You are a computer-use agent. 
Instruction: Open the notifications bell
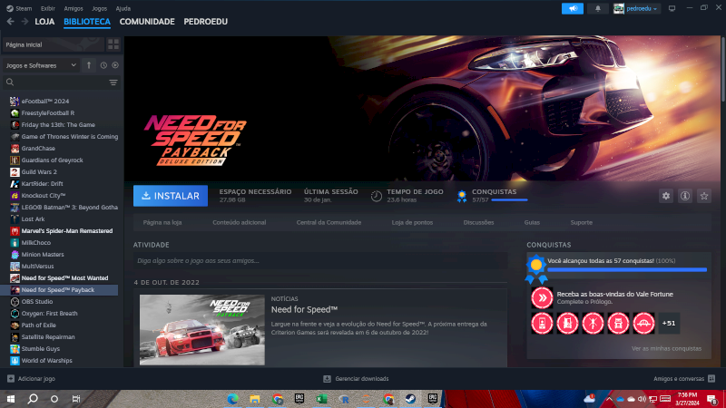(598, 8)
